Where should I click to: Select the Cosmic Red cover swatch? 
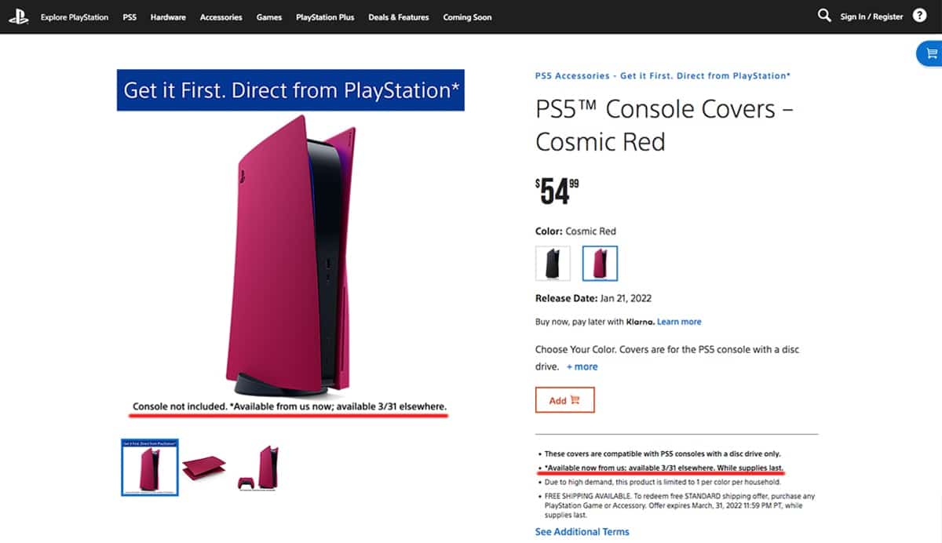[x=600, y=263]
